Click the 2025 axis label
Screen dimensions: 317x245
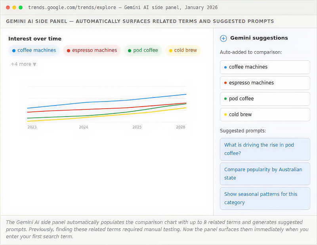click(x=137, y=127)
